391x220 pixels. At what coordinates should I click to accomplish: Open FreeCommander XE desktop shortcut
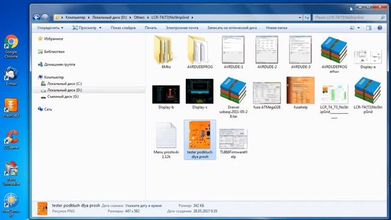point(11,205)
